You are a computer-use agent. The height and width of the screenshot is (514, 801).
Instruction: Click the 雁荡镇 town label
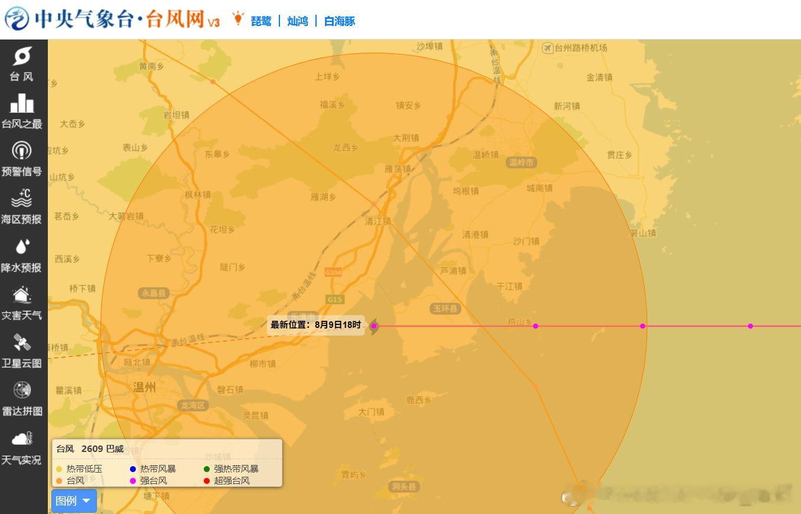pyautogui.click(x=398, y=169)
